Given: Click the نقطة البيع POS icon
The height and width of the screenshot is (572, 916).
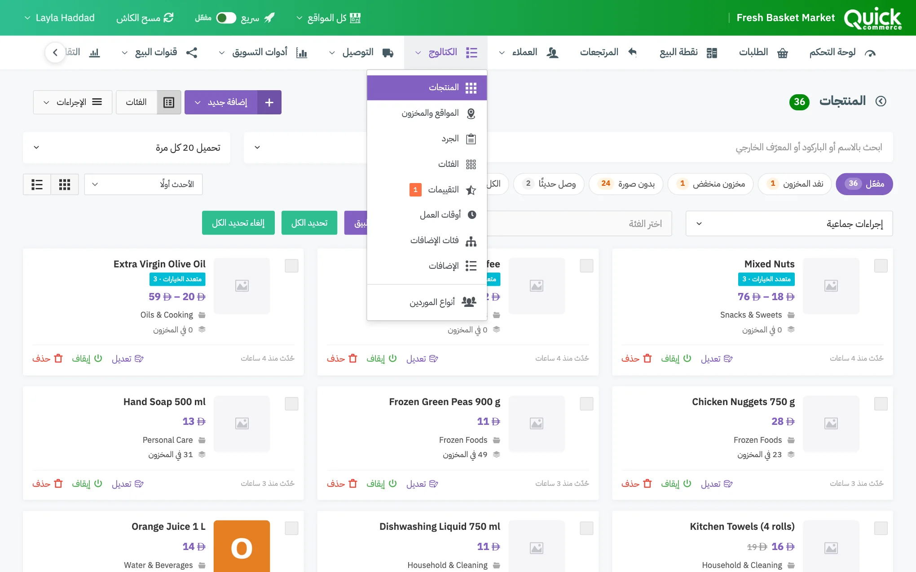Looking at the screenshot, I should pos(712,53).
